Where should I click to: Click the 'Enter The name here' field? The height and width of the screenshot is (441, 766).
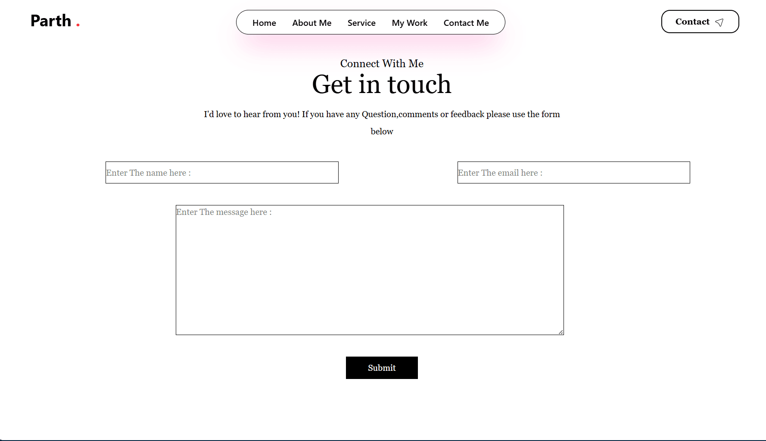[221, 172]
